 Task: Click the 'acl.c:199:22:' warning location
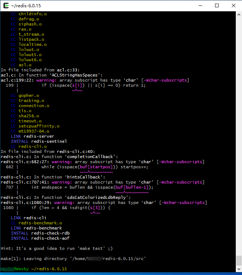click(17, 80)
